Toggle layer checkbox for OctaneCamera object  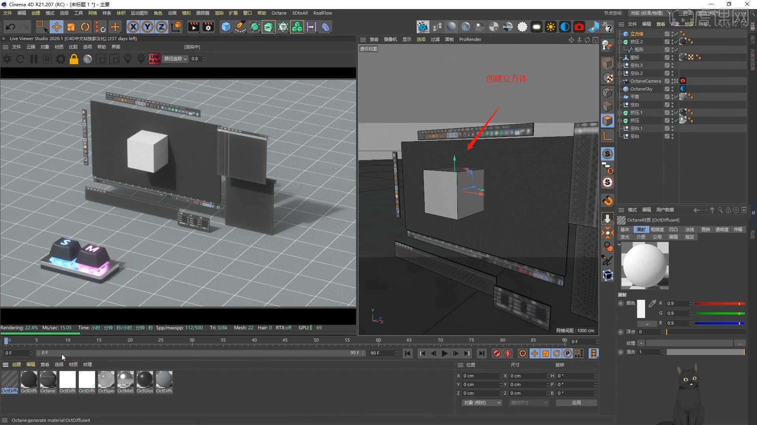[667, 81]
